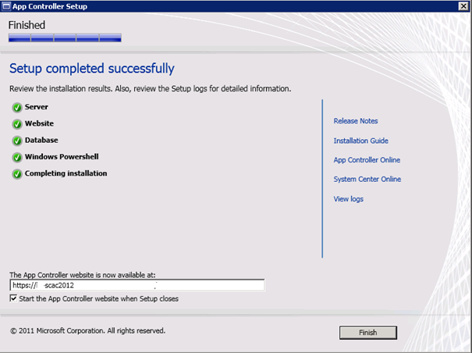
Task: Select the Completing installation result text
Action: (x=66, y=173)
